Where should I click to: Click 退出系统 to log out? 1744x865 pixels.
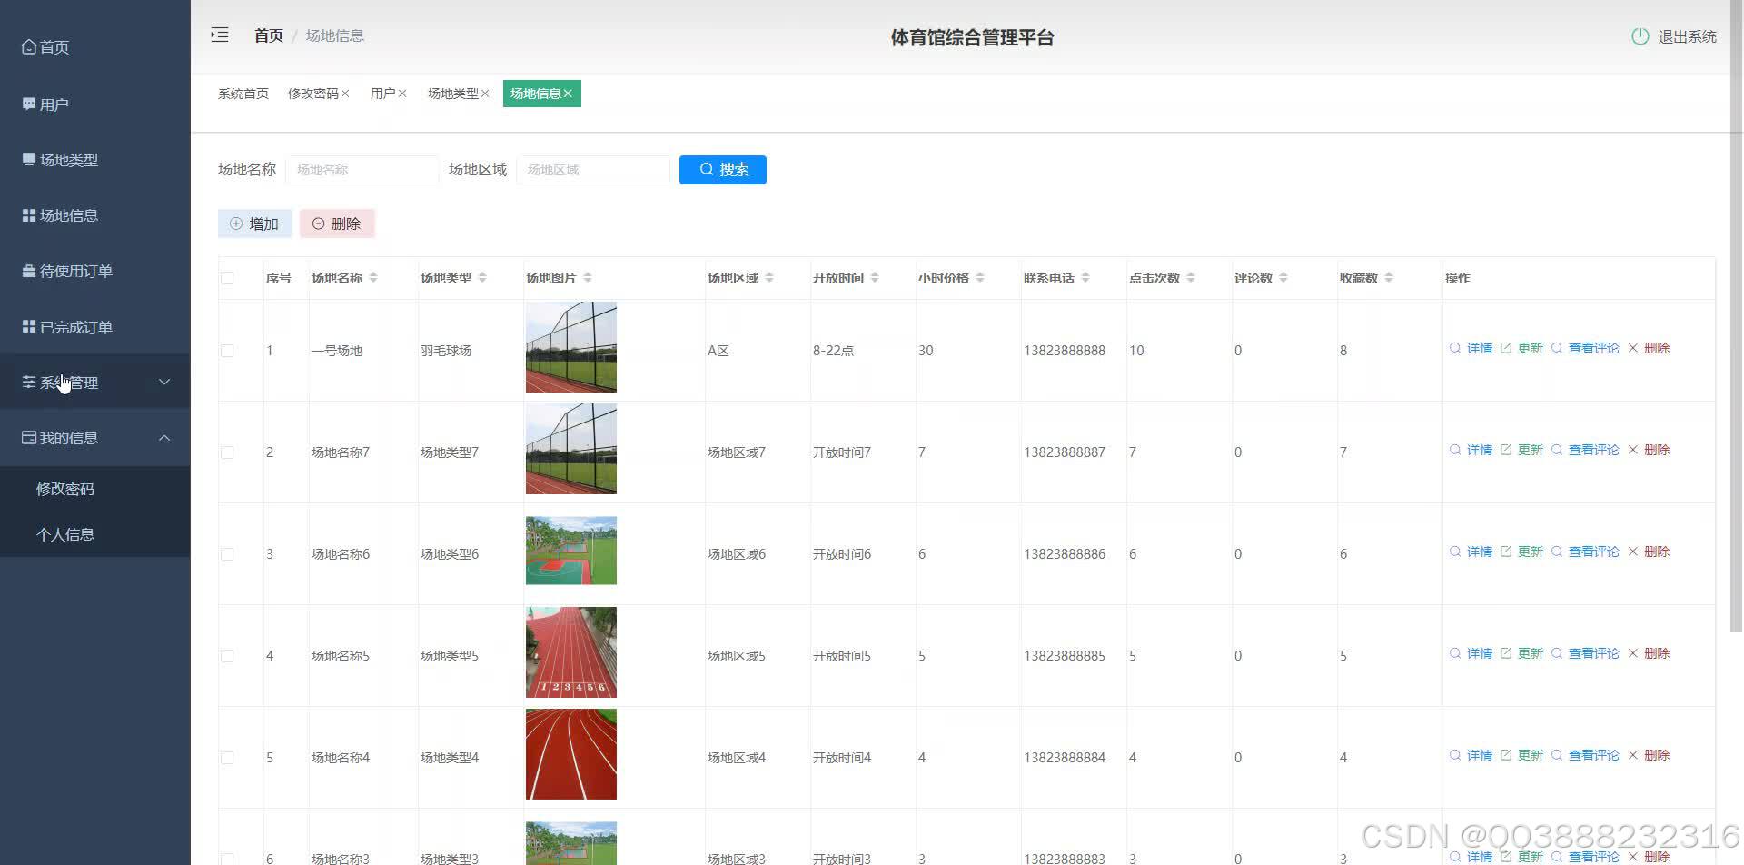point(1687,36)
